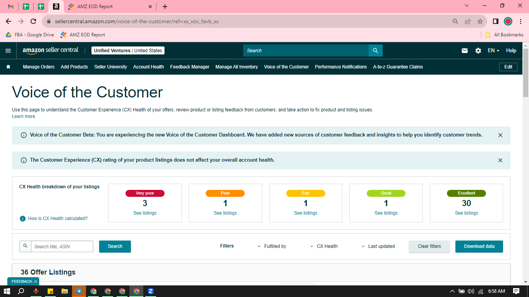
Task: Click Clear filters
Action: (x=429, y=246)
